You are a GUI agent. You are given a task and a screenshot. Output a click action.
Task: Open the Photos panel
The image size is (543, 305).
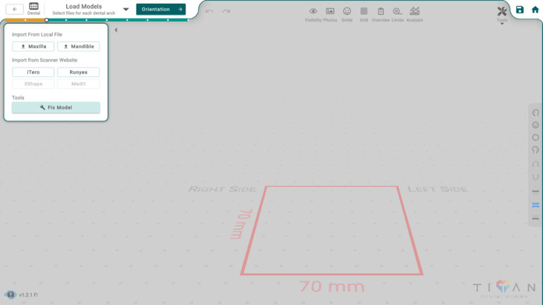pos(330,14)
